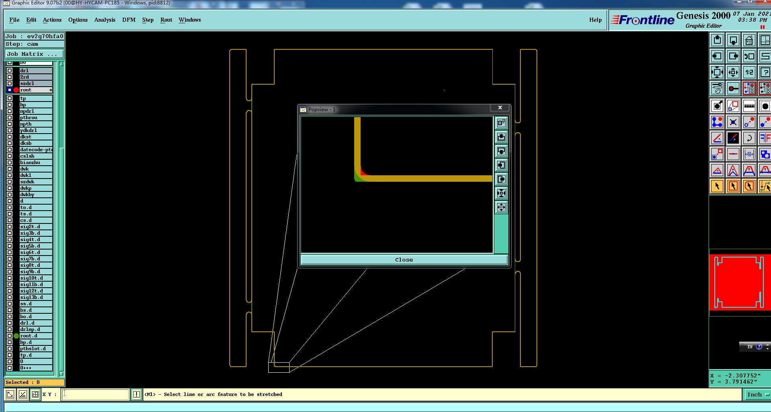Open the Edit menu

pos(31,20)
